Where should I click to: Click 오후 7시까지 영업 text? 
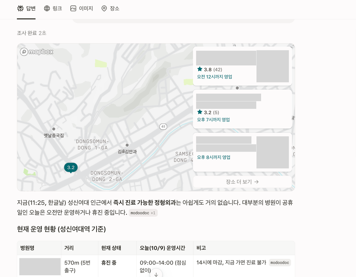click(x=213, y=120)
